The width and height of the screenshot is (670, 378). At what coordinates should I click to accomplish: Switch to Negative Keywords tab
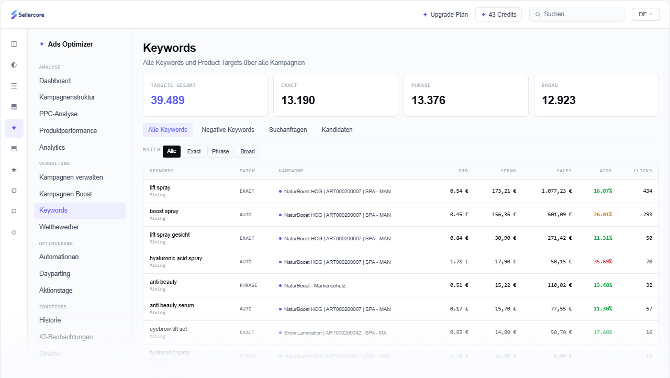coord(228,130)
